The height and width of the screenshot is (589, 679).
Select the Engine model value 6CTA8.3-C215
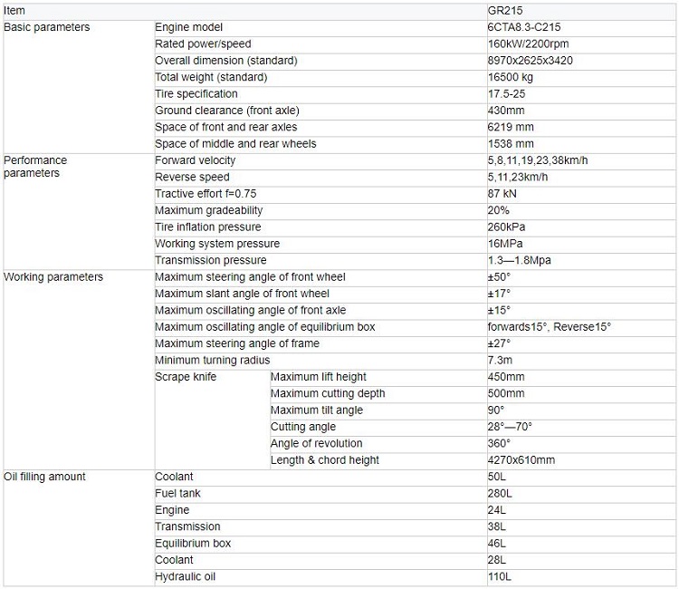pyautogui.click(x=524, y=27)
